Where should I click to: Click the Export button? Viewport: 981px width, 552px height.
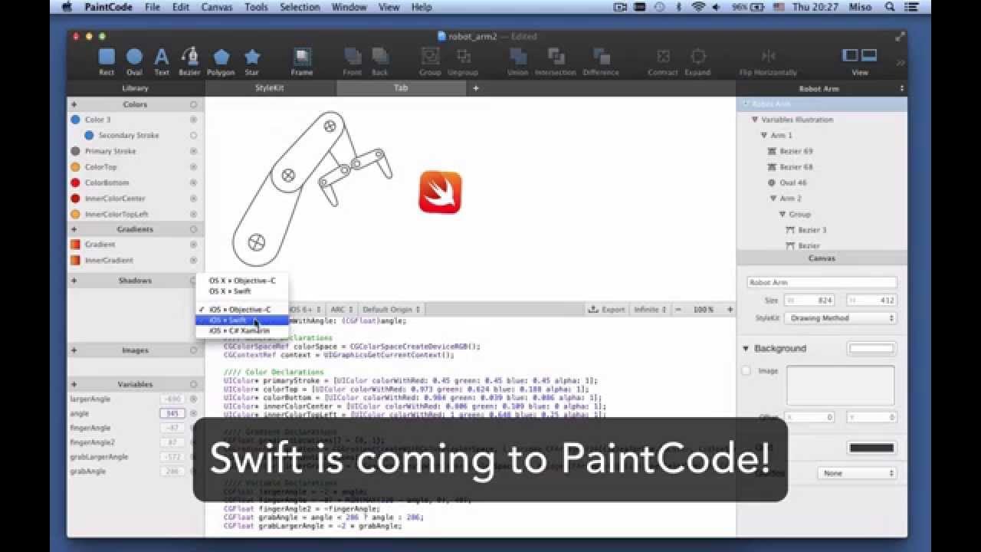point(607,310)
